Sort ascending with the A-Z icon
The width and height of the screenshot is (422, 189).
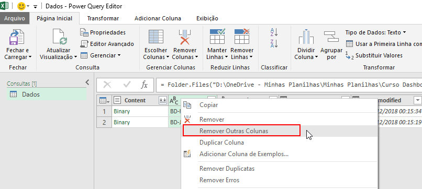click(x=274, y=32)
